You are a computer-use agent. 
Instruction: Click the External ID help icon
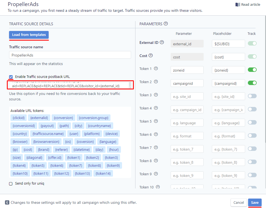162,42
